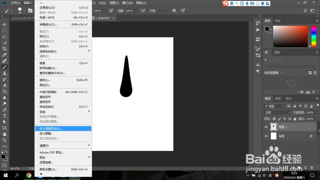Screen dimensions: 320x180
Task: Open the smoothing options gear
Action: [174, 11]
